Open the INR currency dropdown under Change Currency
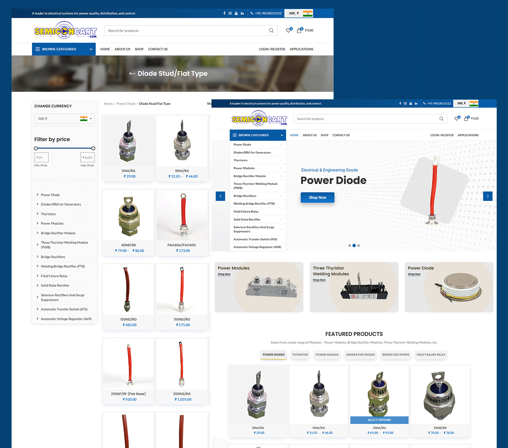The height and width of the screenshot is (448, 508). pyautogui.click(x=64, y=119)
